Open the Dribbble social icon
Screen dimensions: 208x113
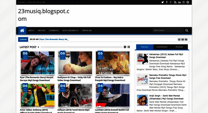pyautogui.click(x=183, y=2)
